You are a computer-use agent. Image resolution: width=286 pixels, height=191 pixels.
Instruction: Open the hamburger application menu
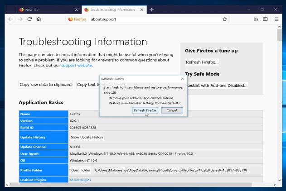(276, 19)
